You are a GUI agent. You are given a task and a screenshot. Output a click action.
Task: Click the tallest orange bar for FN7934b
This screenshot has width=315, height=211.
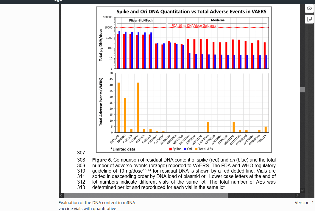(x=118, y=107)
